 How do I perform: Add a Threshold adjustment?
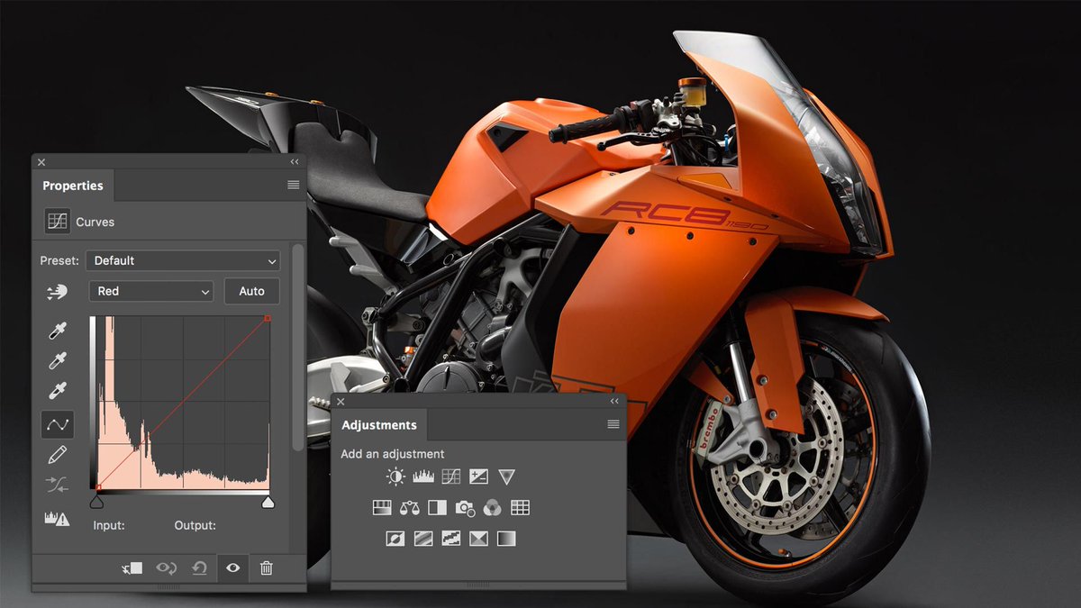tap(450, 539)
